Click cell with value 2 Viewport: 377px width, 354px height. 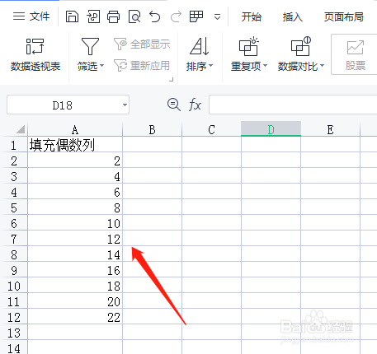[75, 161]
